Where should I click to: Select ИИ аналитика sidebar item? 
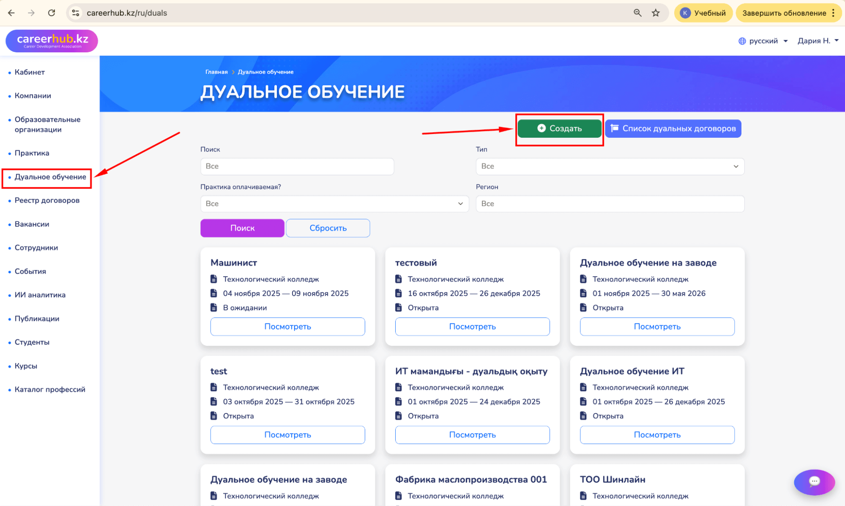40,295
